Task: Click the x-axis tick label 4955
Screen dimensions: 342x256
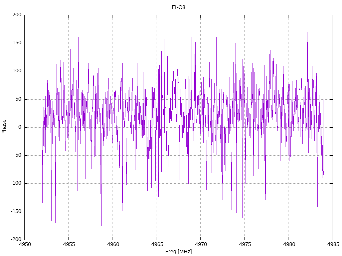Action: 69,244
